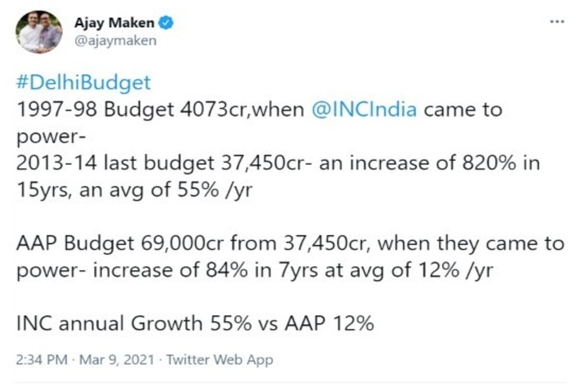
Task: Click the line starting "2013-14 last budget 37,450cr"
Action: (x=278, y=164)
